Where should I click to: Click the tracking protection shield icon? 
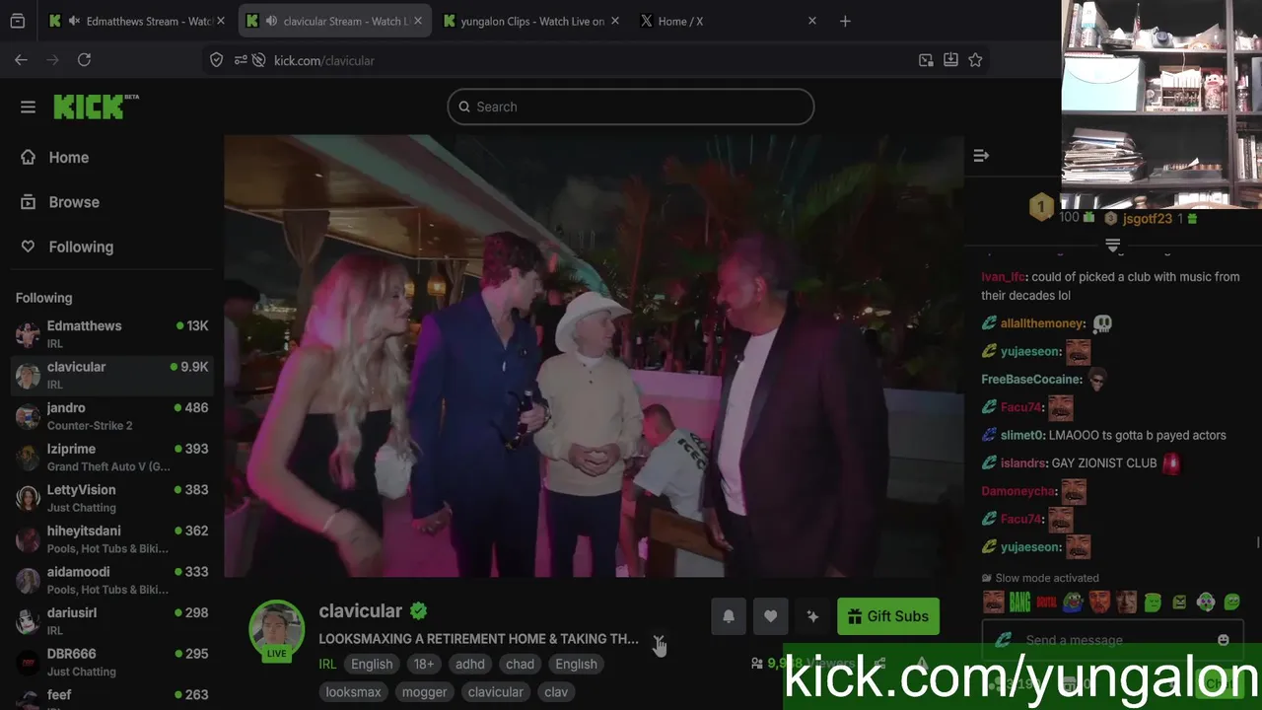coord(217,60)
